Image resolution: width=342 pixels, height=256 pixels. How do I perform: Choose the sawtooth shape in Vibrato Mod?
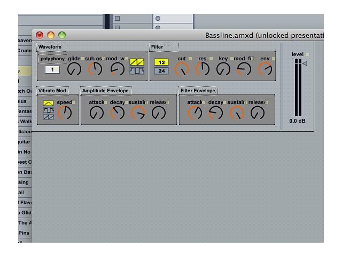(49, 117)
